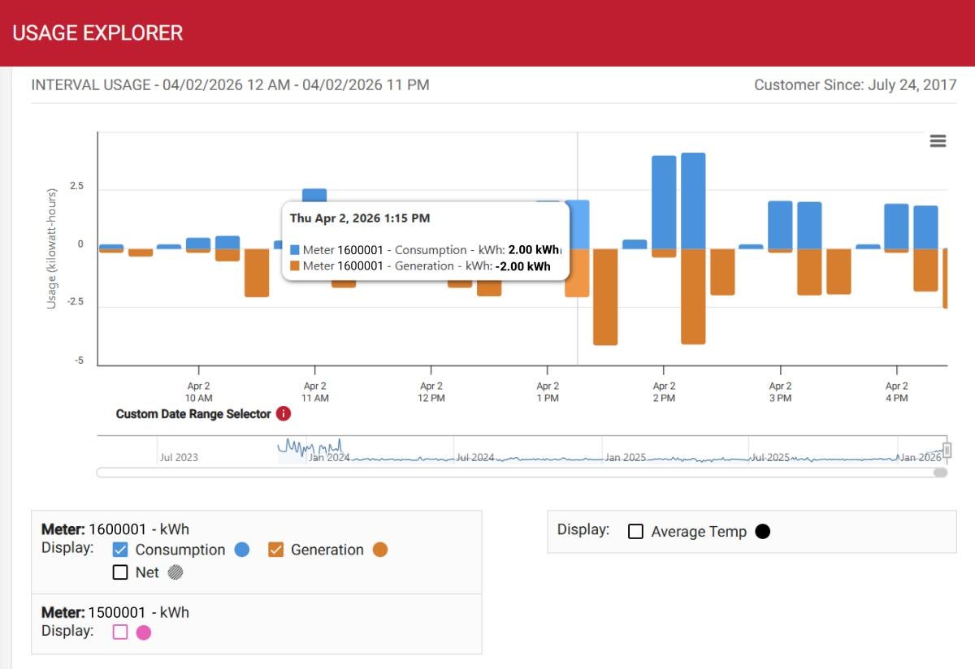Enable the Net display checkbox
The height and width of the screenshot is (669, 975).
120,572
